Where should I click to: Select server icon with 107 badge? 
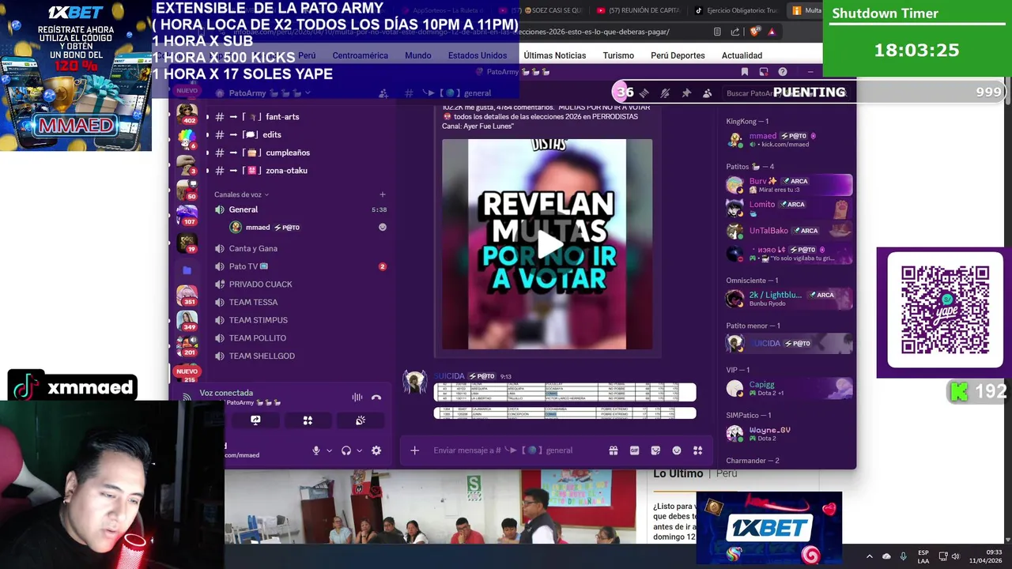pyautogui.click(x=187, y=214)
